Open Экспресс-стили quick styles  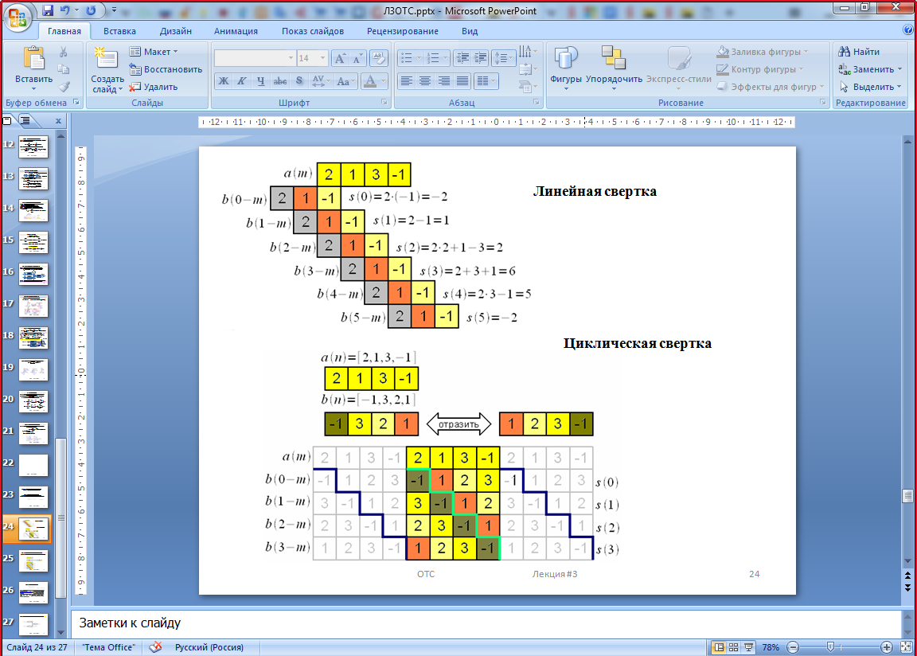[678, 68]
